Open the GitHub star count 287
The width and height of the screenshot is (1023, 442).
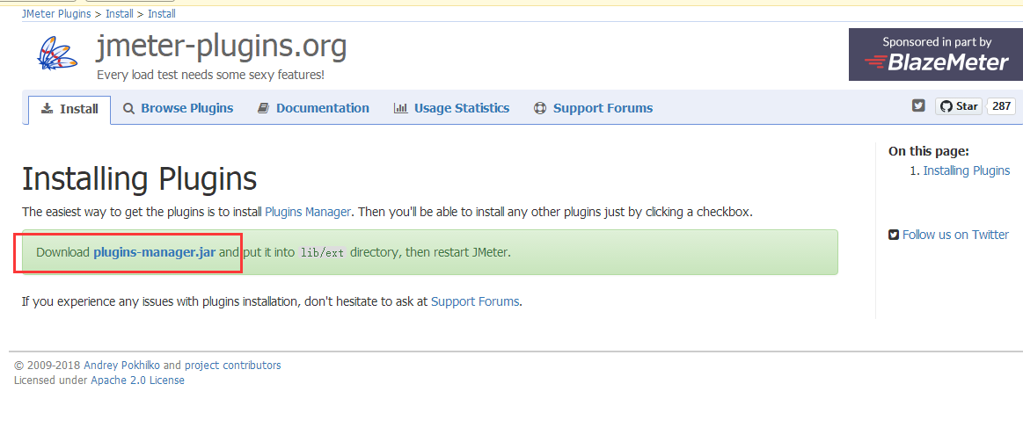tap(1001, 106)
